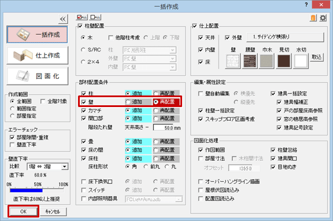The height and width of the screenshot is (221, 333).
Task: Select the 一括作成 mode button
Action: (x=37, y=35)
